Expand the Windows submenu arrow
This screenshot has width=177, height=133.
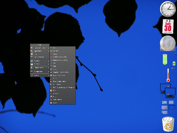click(48, 64)
